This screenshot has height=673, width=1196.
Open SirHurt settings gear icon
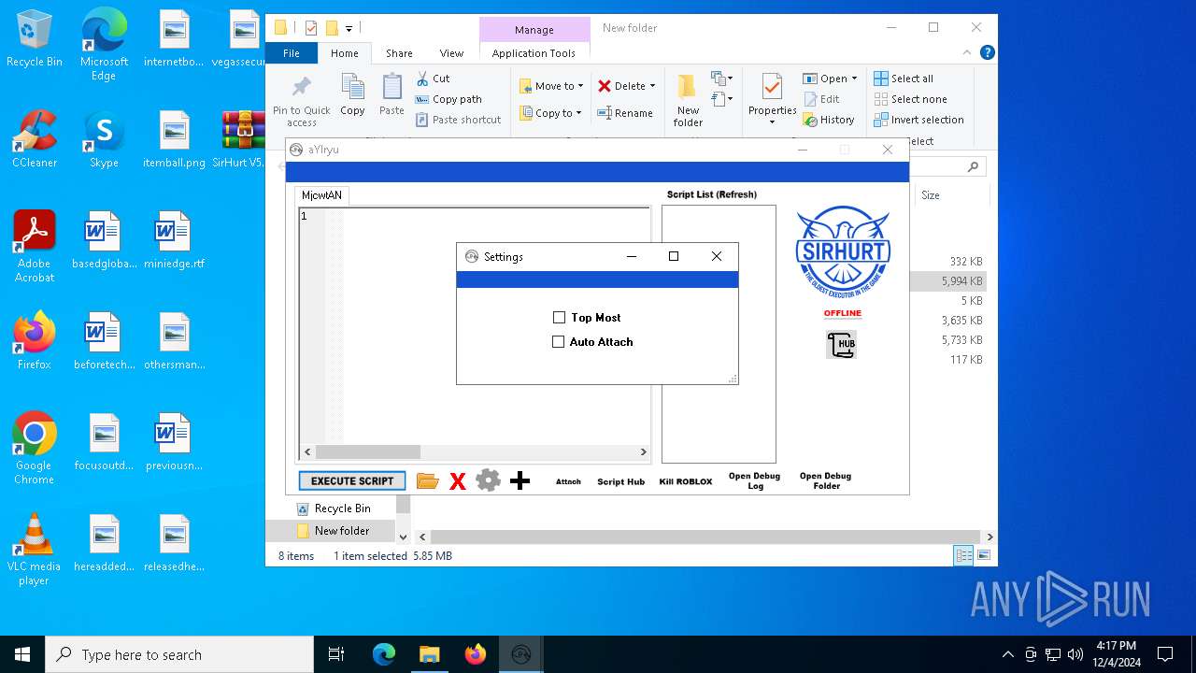coord(488,480)
